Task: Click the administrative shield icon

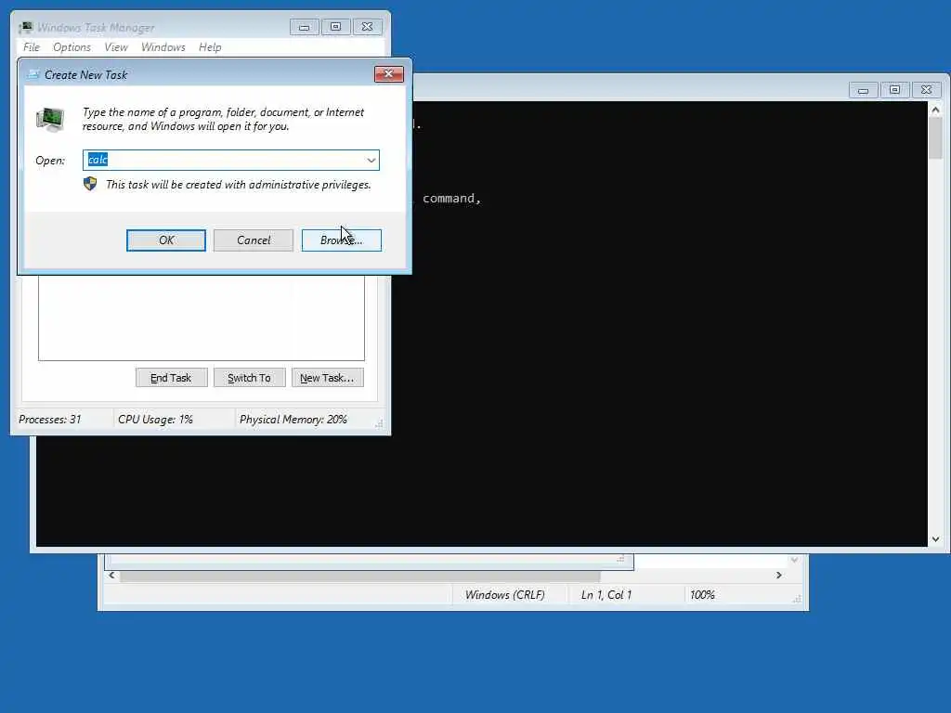Action: click(x=90, y=184)
